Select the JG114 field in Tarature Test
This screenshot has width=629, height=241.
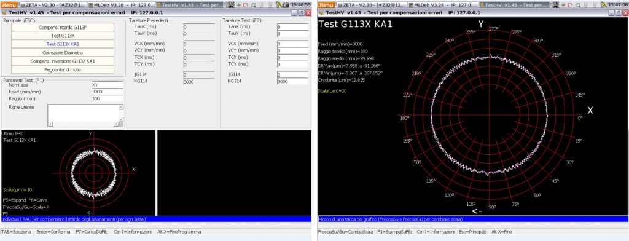point(292,74)
